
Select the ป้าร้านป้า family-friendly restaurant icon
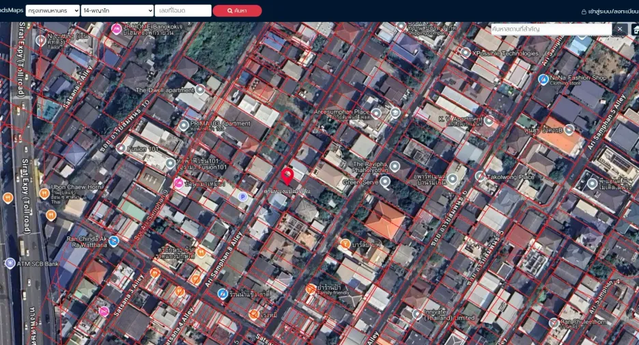point(311,289)
